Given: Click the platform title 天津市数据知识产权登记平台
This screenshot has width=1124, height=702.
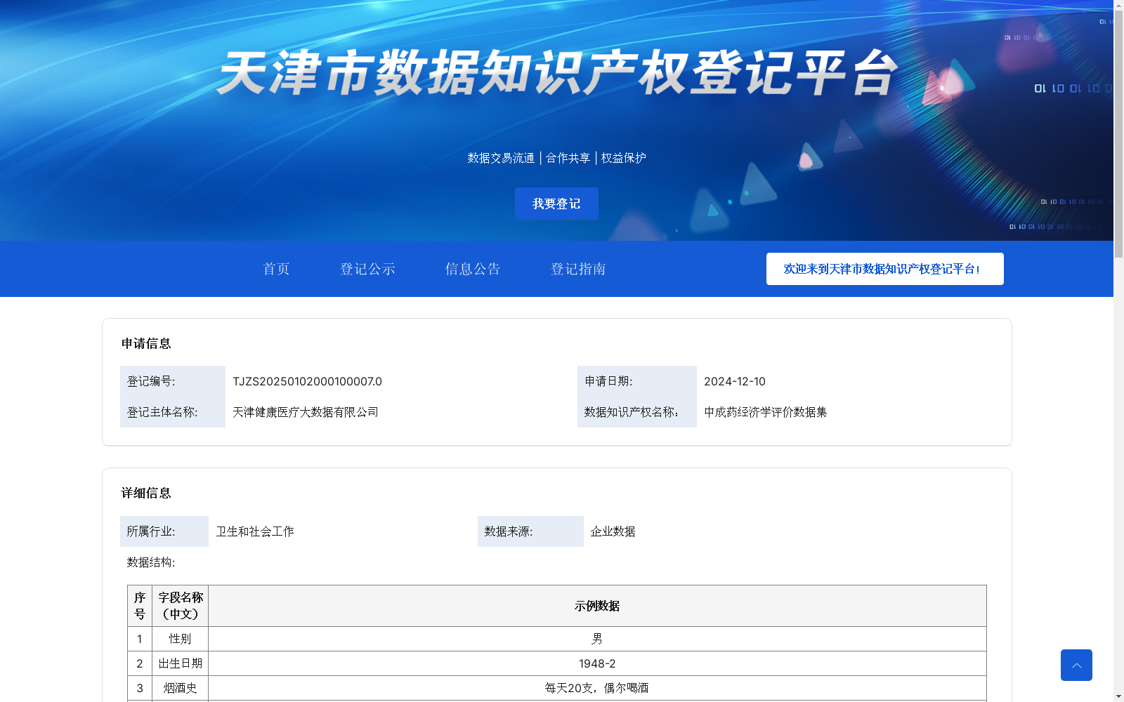Looking at the screenshot, I should (557, 72).
